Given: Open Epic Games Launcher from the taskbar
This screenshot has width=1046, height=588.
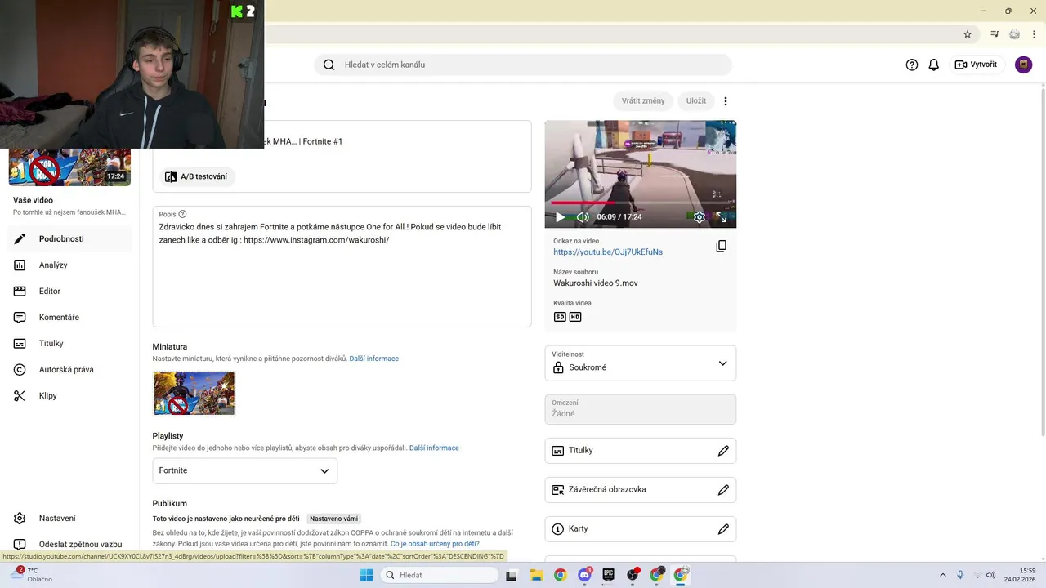Looking at the screenshot, I should tap(609, 575).
